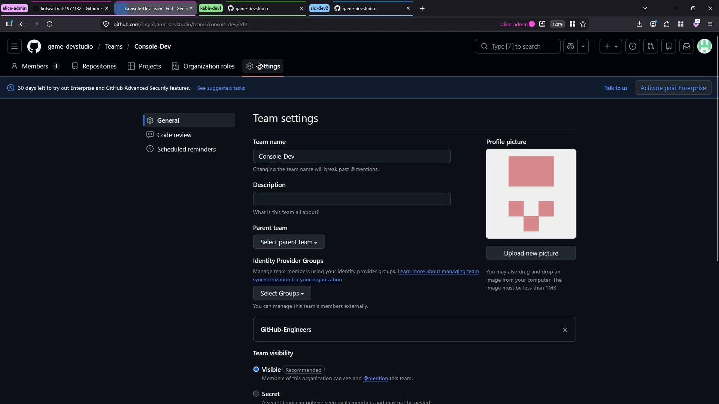
Task: Remove the GitHub-Engineers group
Action: point(565,330)
